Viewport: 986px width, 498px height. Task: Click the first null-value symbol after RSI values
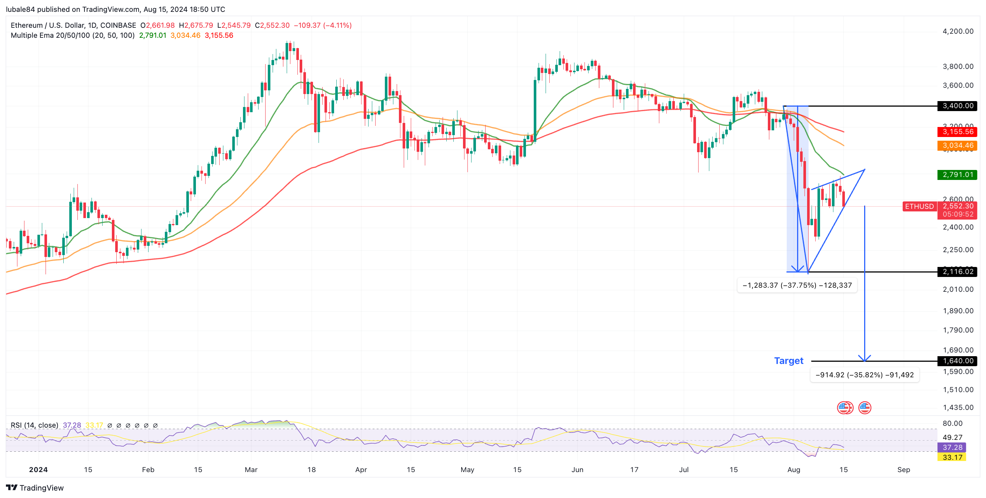click(x=110, y=425)
